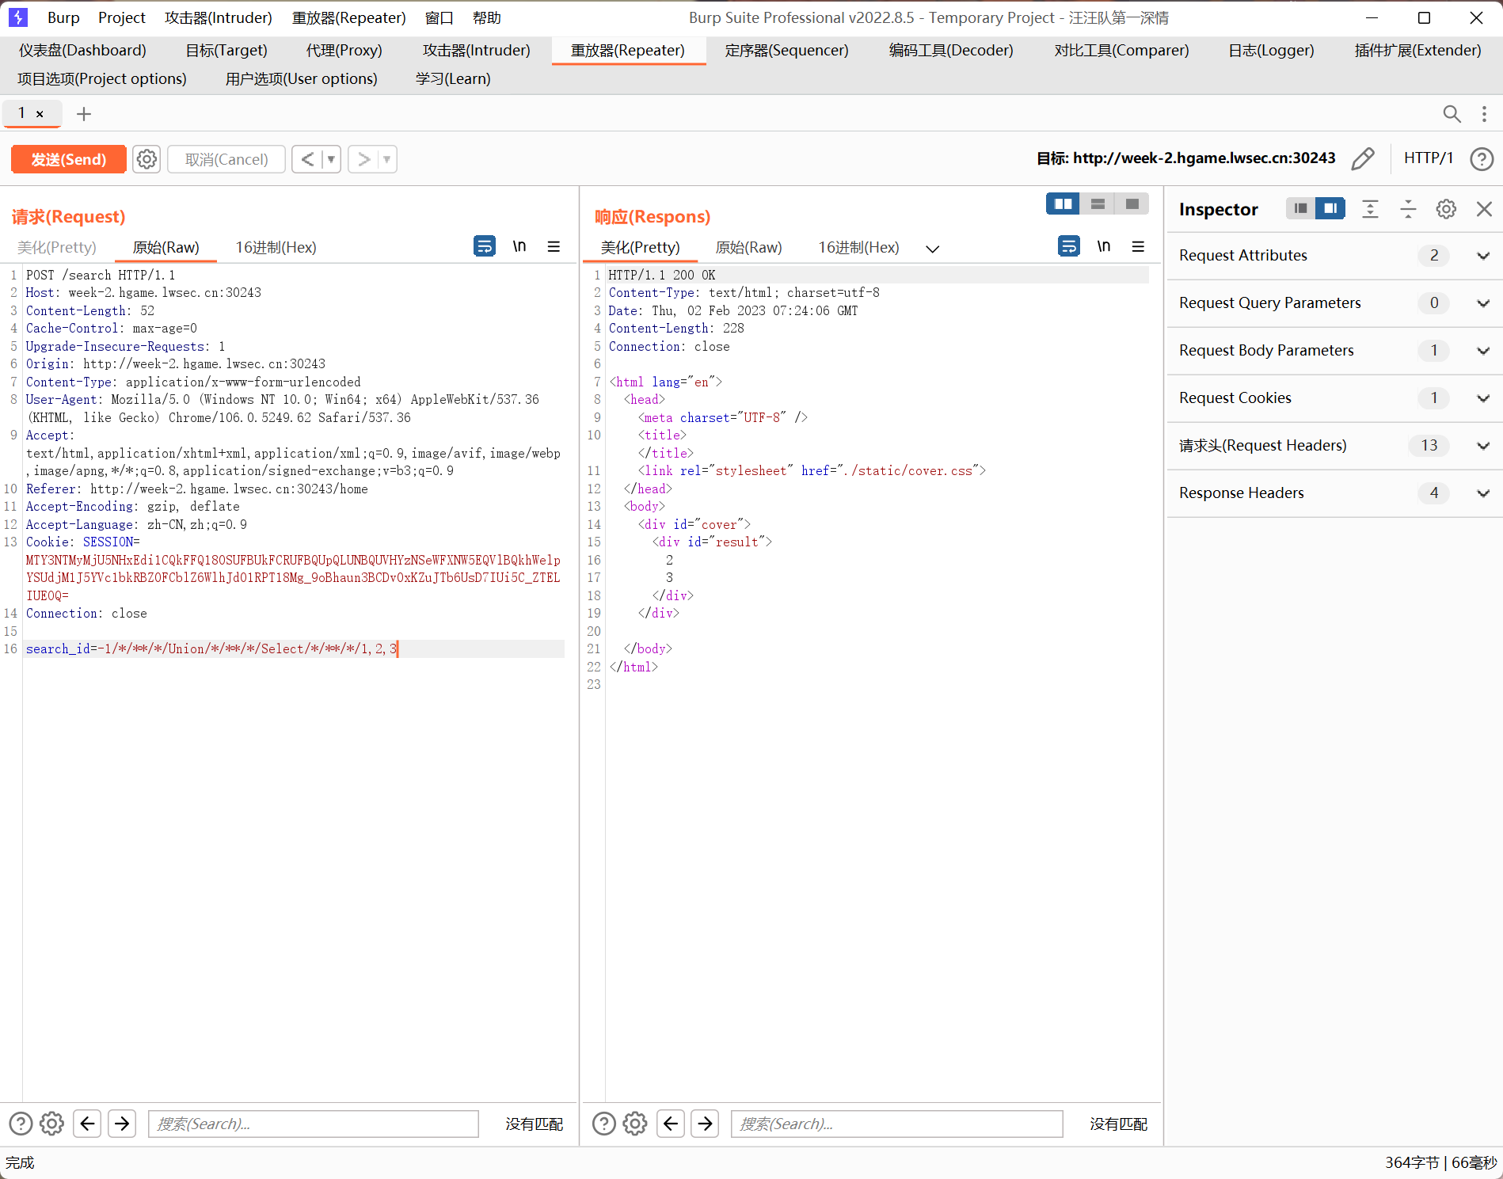The height and width of the screenshot is (1179, 1503).
Task: Focus the request search field
Action: click(x=314, y=1124)
